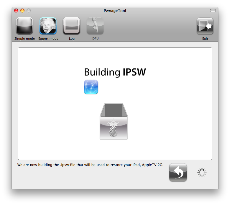This screenshot has width=230, height=205.
Task: Click the DFU hand icon
Action: pyautogui.click(x=95, y=26)
